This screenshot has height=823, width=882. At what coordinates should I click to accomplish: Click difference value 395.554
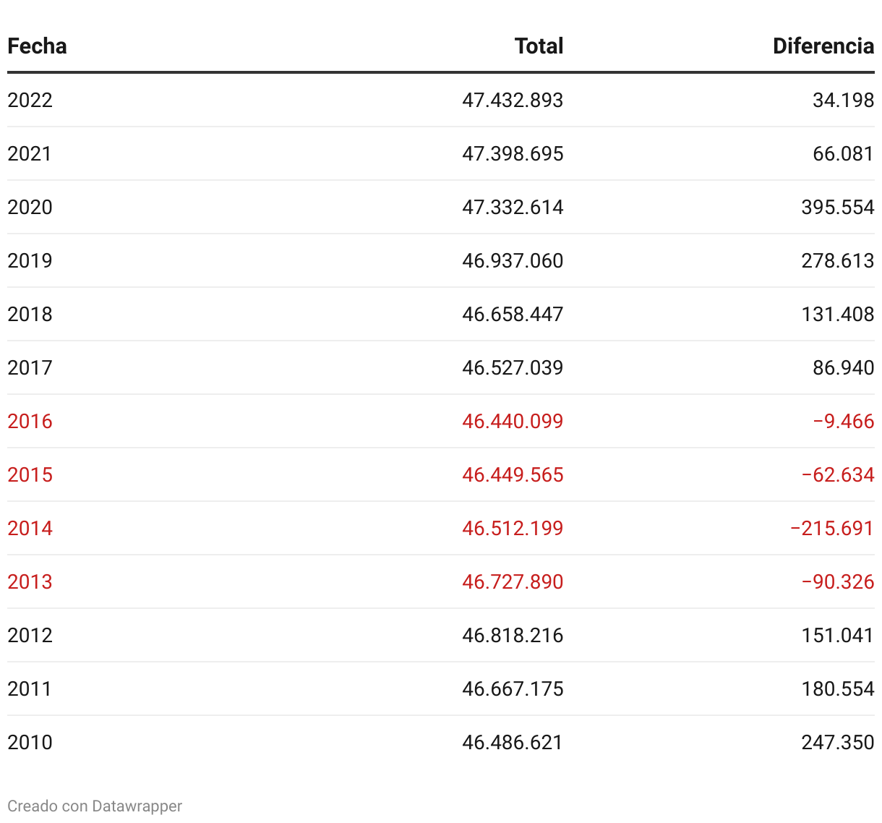[x=837, y=207]
